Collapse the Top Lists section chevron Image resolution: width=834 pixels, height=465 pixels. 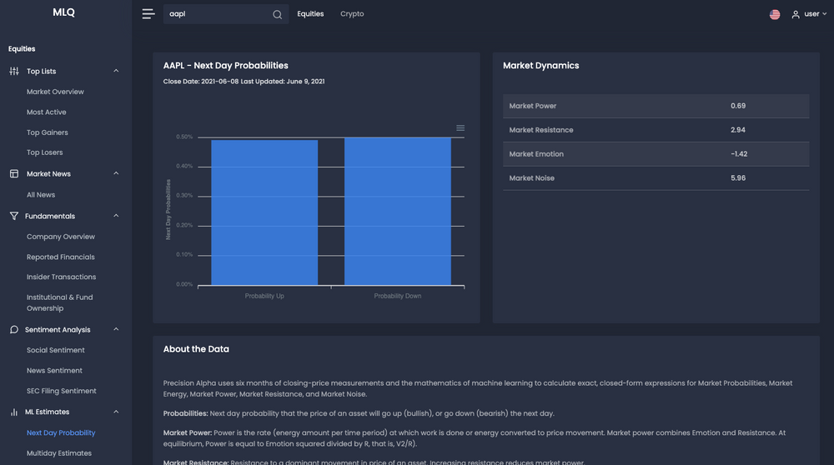[116, 71]
